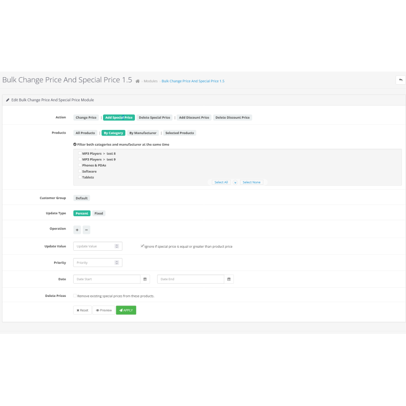Uncheck Ignore if special price equal or greater

coord(142,246)
